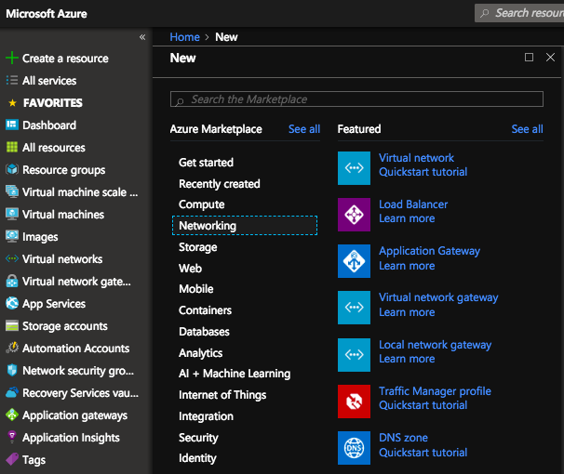Open the Application Gateway link
The image size is (564, 474).
pyautogui.click(x=429, y=251)
